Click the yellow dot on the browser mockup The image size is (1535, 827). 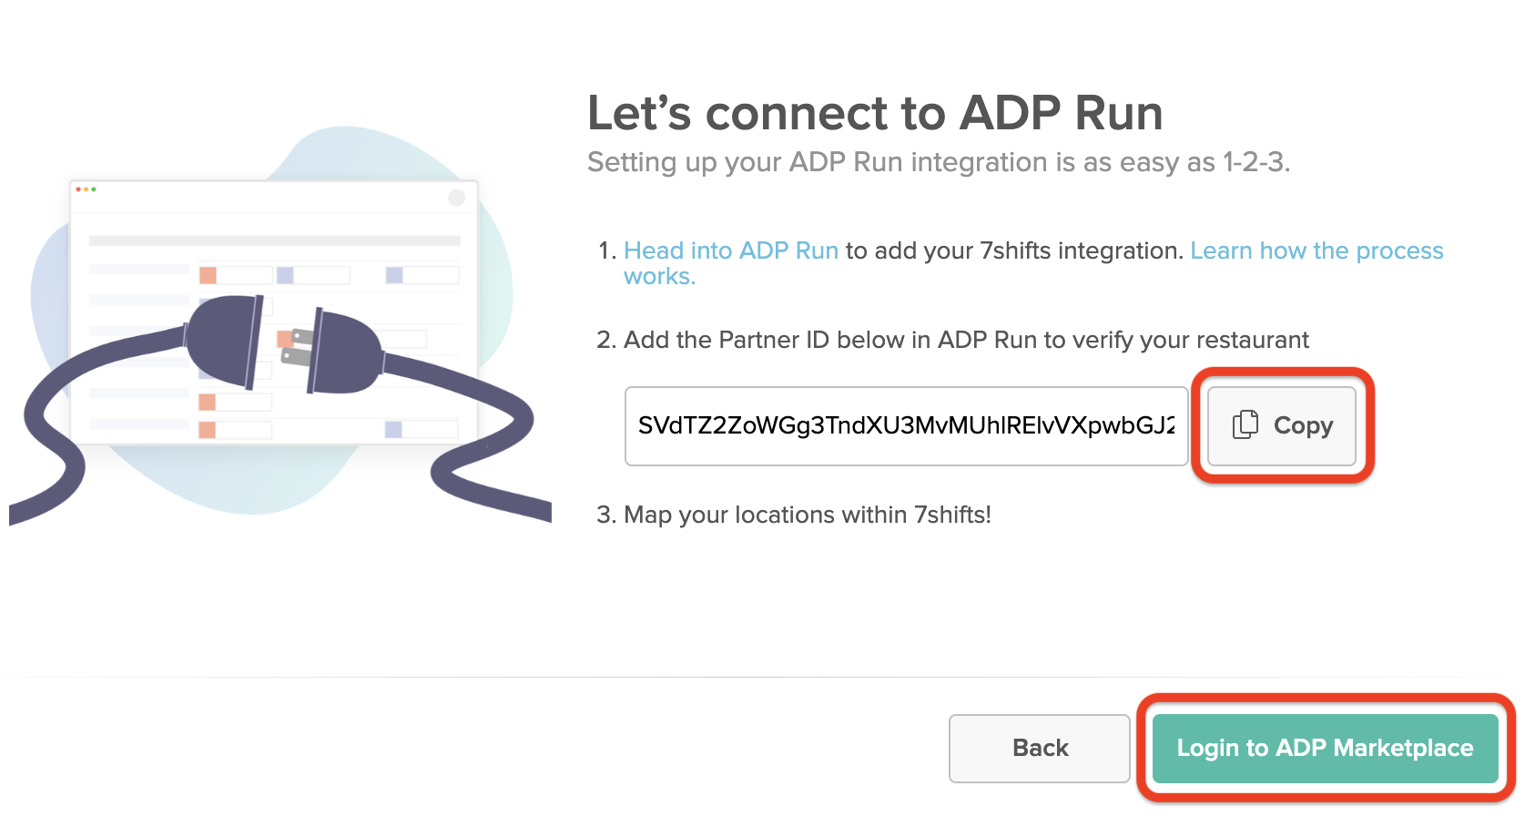pyautogui.click(x=86, y=189)
